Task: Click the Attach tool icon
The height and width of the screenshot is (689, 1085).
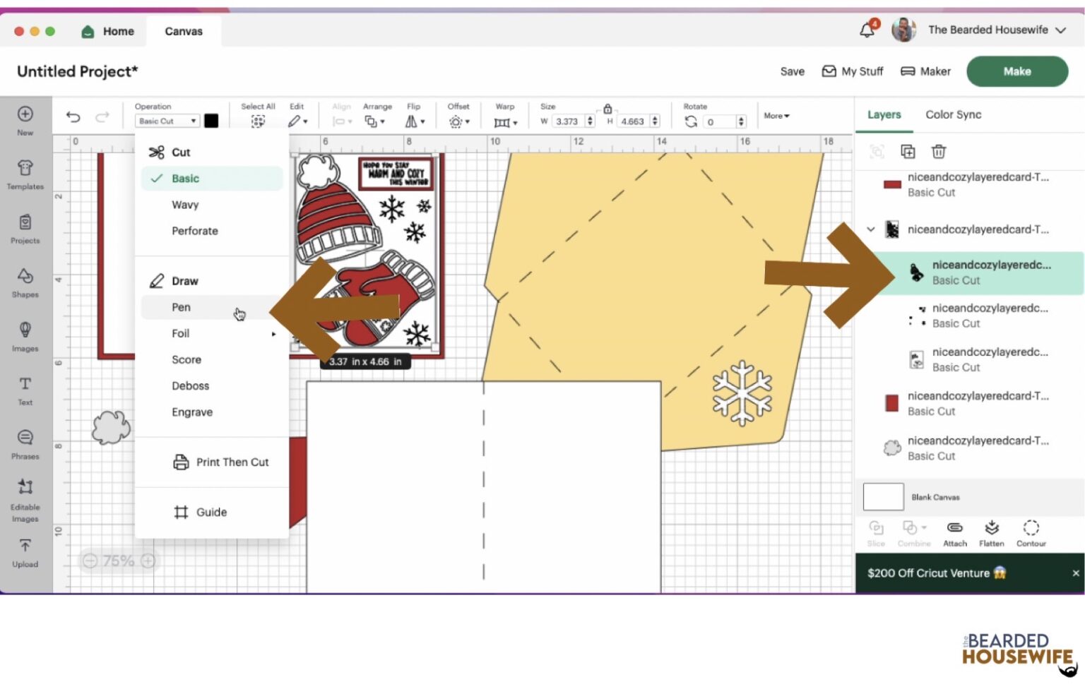Action: click(x=954, y=533)
